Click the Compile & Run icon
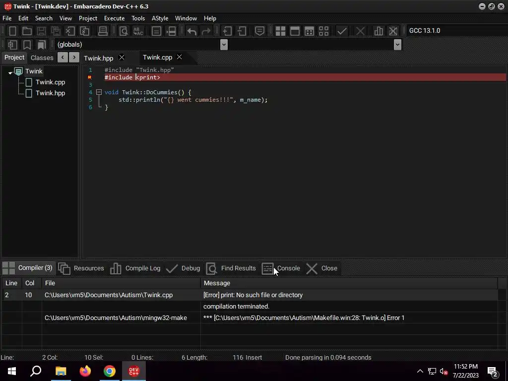 tap(310, 31)
